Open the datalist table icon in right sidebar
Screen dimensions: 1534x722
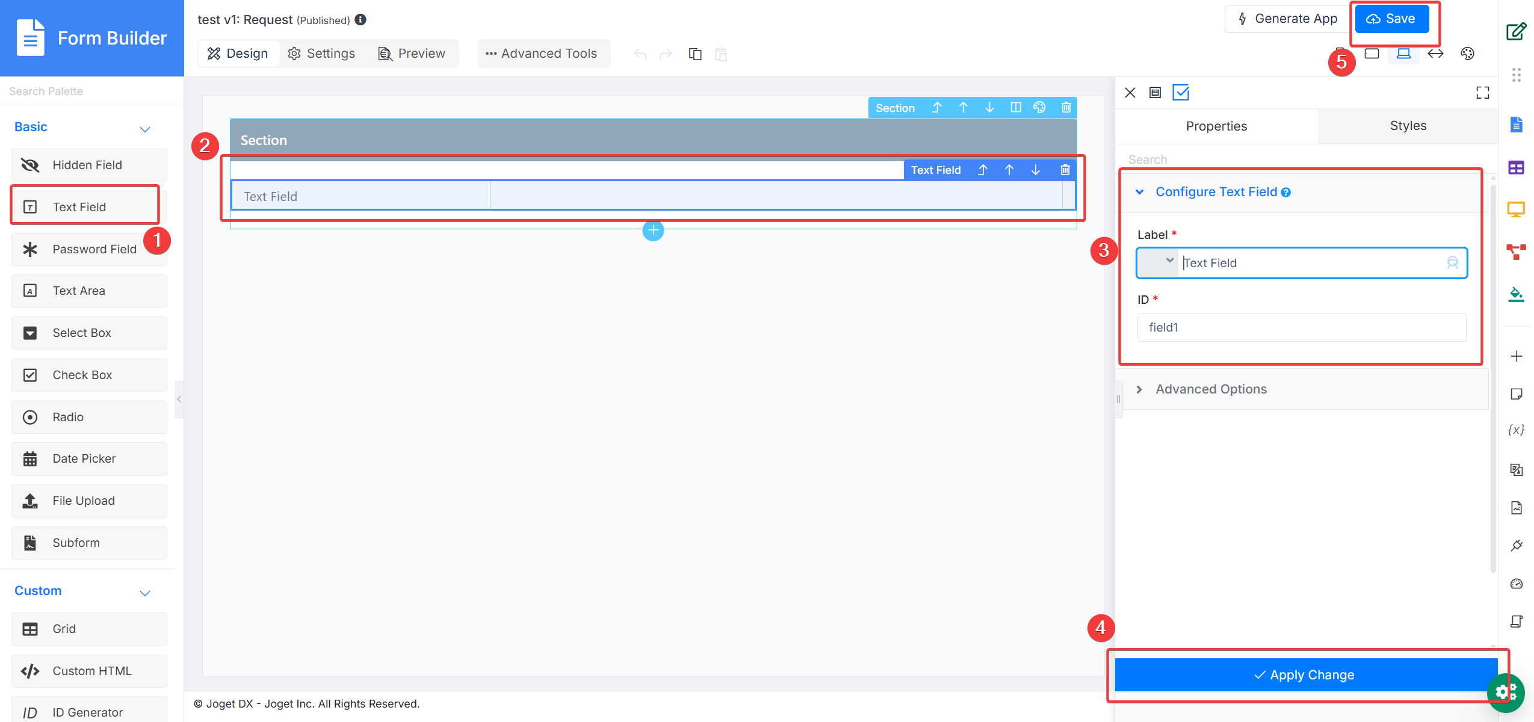point(1516,167)
